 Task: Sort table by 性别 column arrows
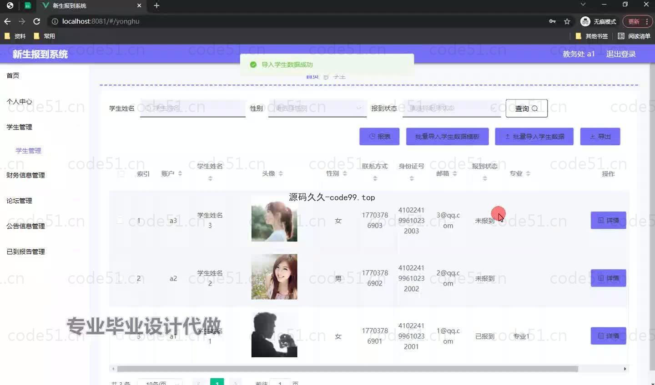click(x=345, y=173)
